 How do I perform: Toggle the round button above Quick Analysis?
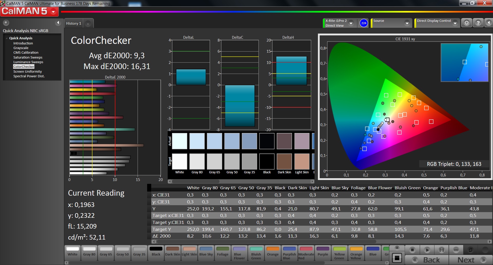click(6, 23)
